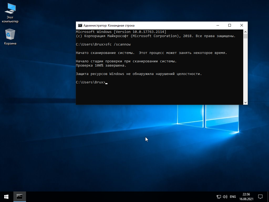Select the Корзина recycle bin icon
This screenshot has height=202, width=269.
(x=10, y=35)
